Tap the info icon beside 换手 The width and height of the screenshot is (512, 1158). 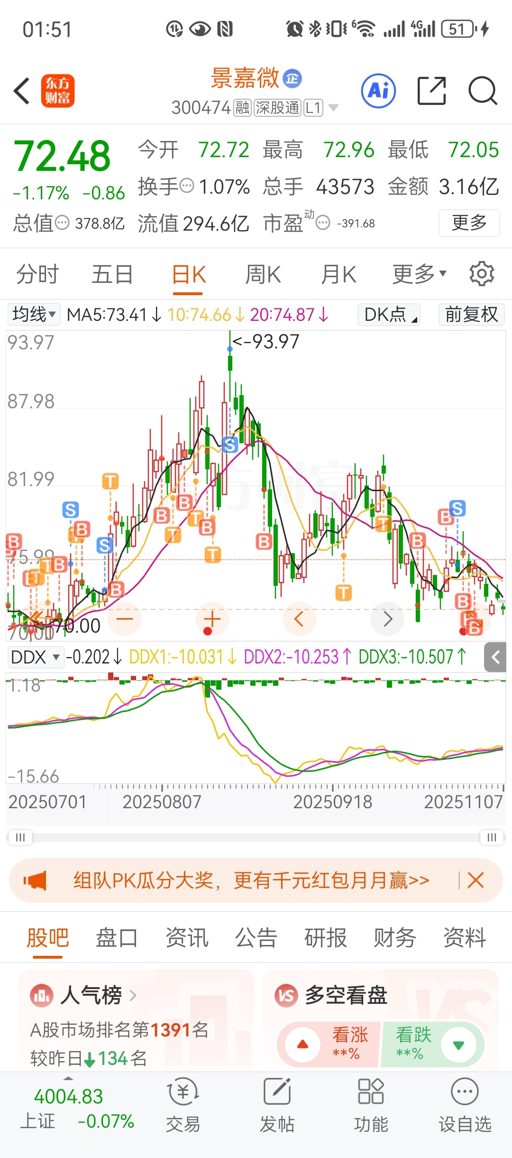187,186
